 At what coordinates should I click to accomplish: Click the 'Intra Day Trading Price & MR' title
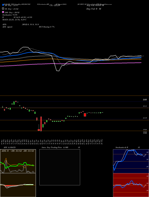tap(55, 147)
